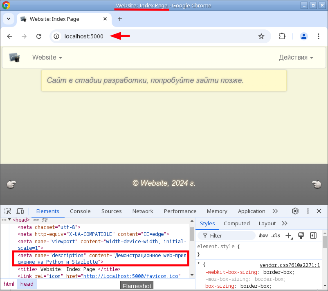Expand the Действия dropdown menu

(296, 58)
